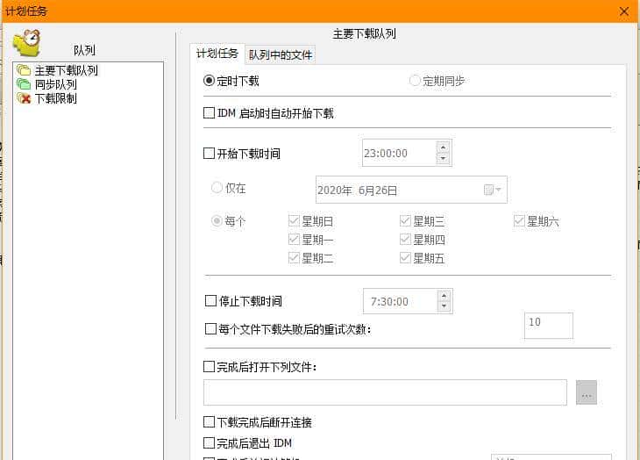This screenshot has width=640, height=460.
Task: Click the retry count field showing 10
Action: pyautogui.click(x=549, y=326)
